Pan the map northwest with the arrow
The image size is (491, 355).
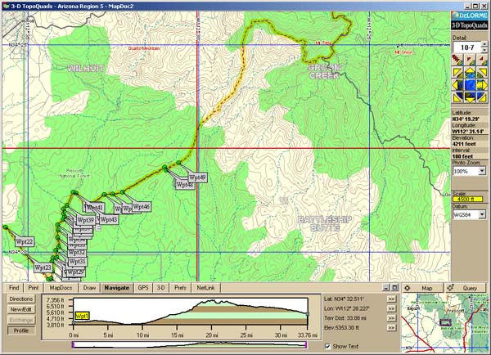[457, 73]
